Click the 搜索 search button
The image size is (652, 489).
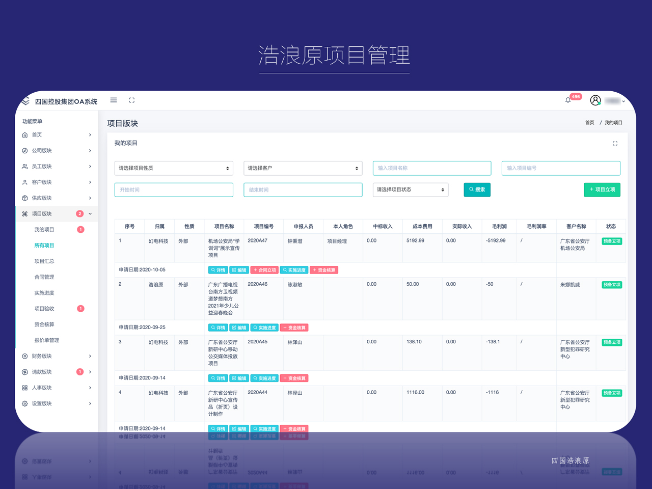pyautogui.click(x=477, y=189)
